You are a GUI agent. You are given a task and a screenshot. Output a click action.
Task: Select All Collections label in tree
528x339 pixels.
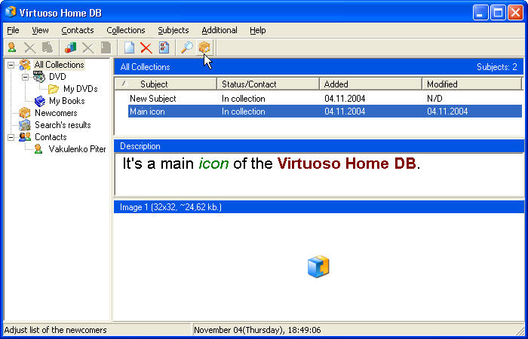(x=60, y=65)
